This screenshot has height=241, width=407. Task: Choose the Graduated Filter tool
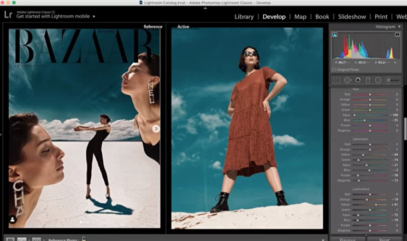click(368, 80)
